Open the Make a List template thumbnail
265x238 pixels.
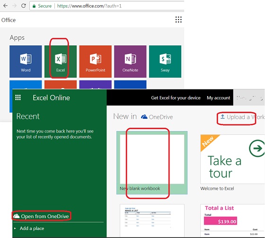(x=152, y=220)
